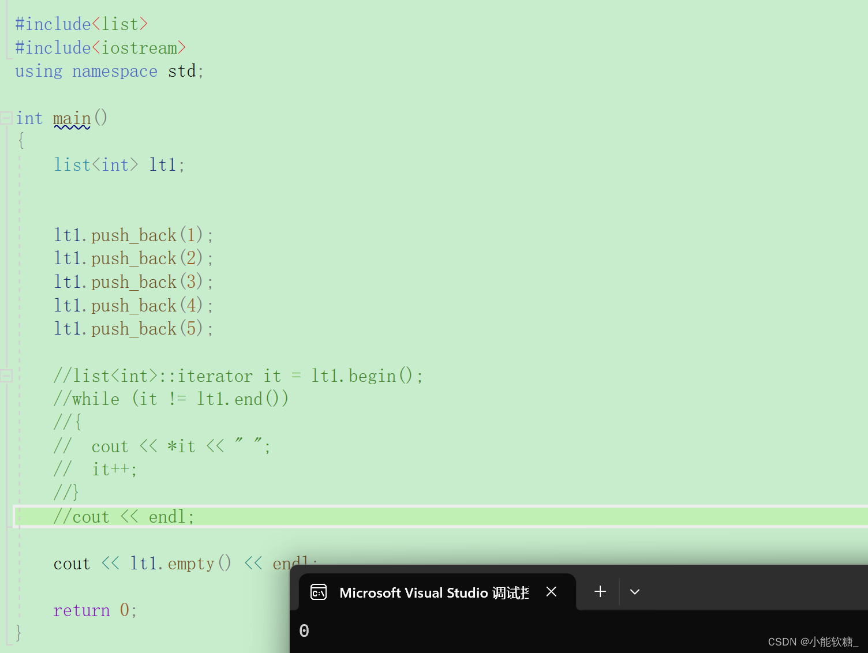Click the main function name

tap(72, 118)
